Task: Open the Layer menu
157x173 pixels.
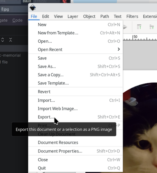Action: tap(73, 16)
